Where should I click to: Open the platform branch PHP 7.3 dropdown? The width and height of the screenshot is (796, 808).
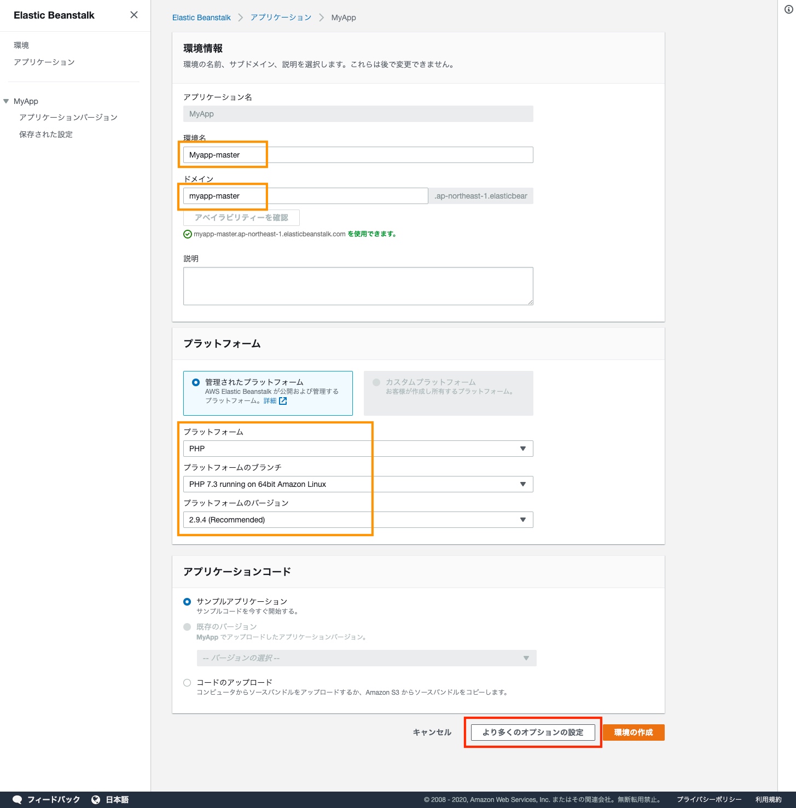pos(358,484)
